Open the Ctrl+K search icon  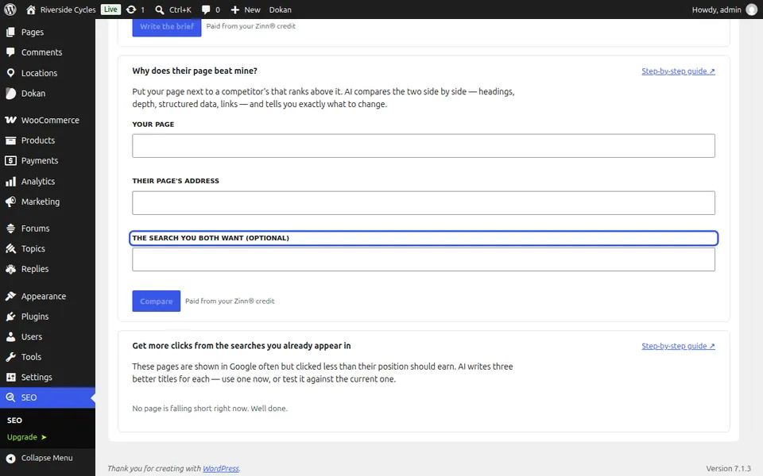click(x=160, y=10)
